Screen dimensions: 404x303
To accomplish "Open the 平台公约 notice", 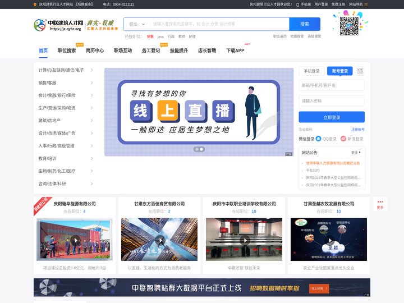I will click(313, 171).
